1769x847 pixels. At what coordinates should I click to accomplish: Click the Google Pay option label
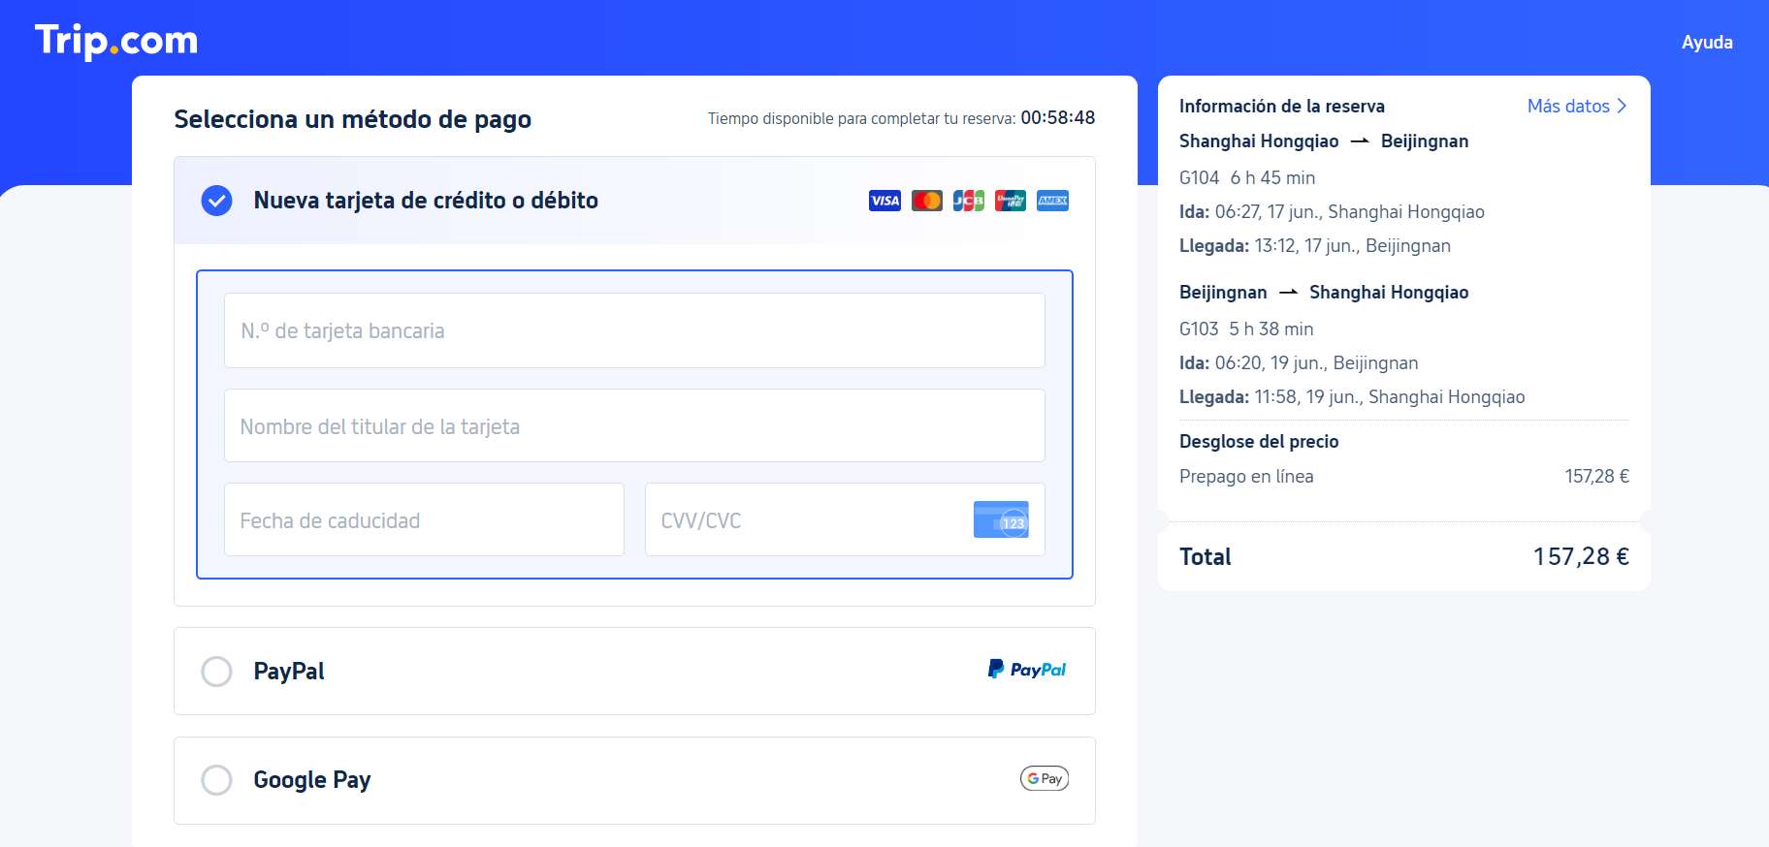tap(311, 780)
